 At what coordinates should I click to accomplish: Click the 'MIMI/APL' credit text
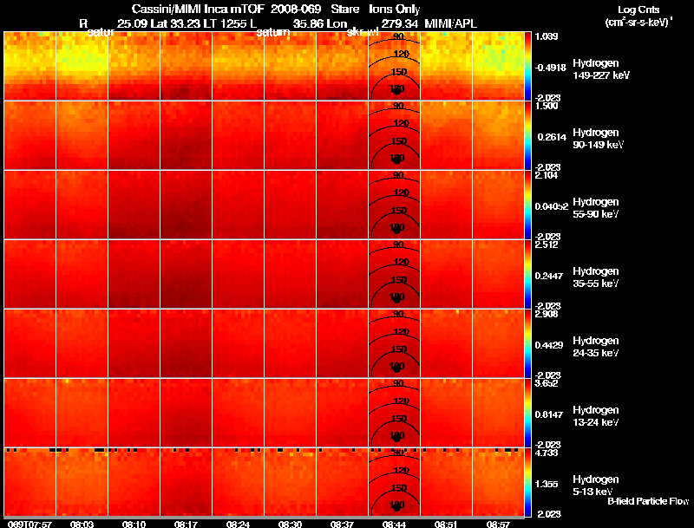pyautogui.click(x=450, y=23)
